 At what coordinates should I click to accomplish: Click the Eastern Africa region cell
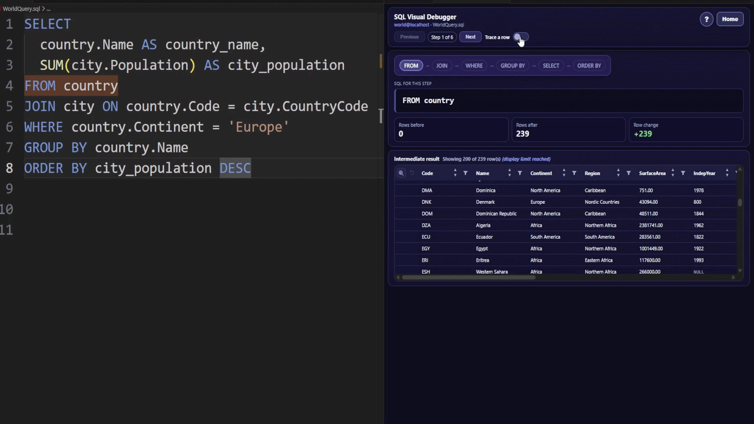click(599, 260)
